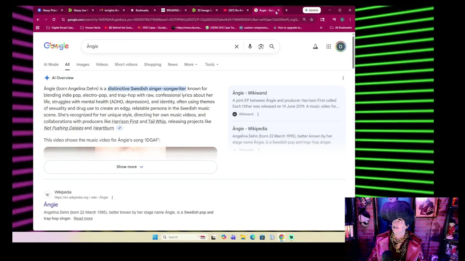Switch to News results
465x261 pixels.
pyautogui.click(x=173, y=65)
